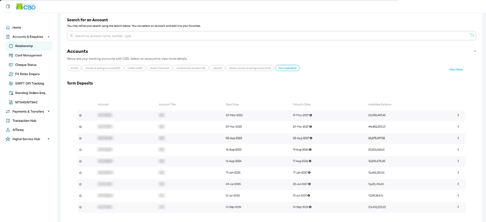486x222 pixels.
Task: Open actions menu for 17,219,364.16 row
Action: (458, 196)
